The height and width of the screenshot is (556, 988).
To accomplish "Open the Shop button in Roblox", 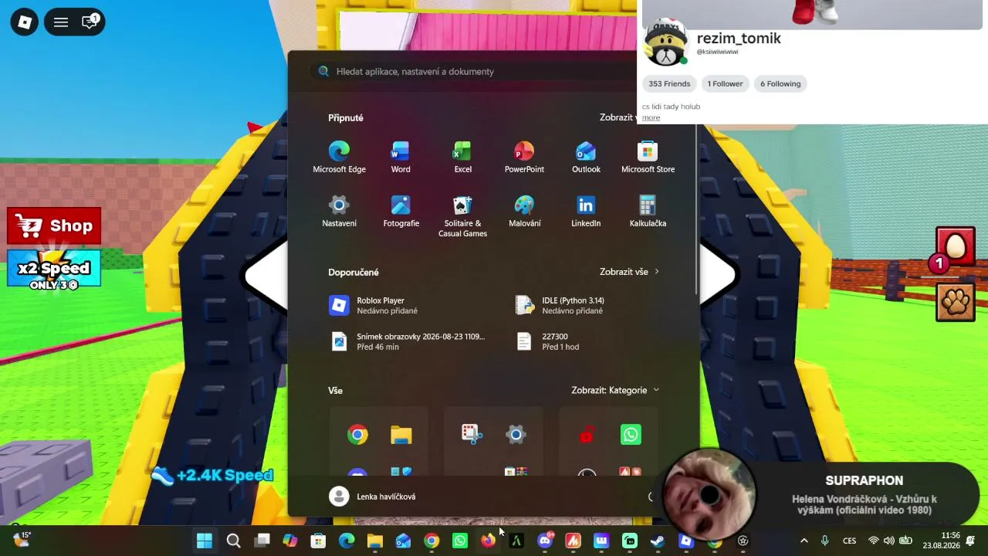I will pyautogui.click(x=54, y=225).
